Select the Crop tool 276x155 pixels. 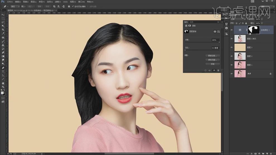coord(3,30)
